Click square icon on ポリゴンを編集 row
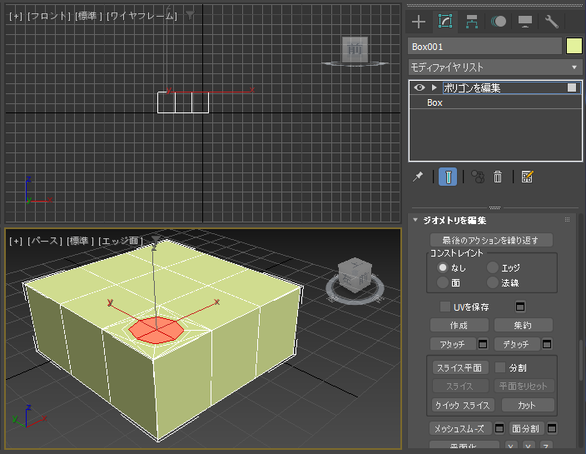The height and width of the screenshot is (454, 586). tap(572, 87)
